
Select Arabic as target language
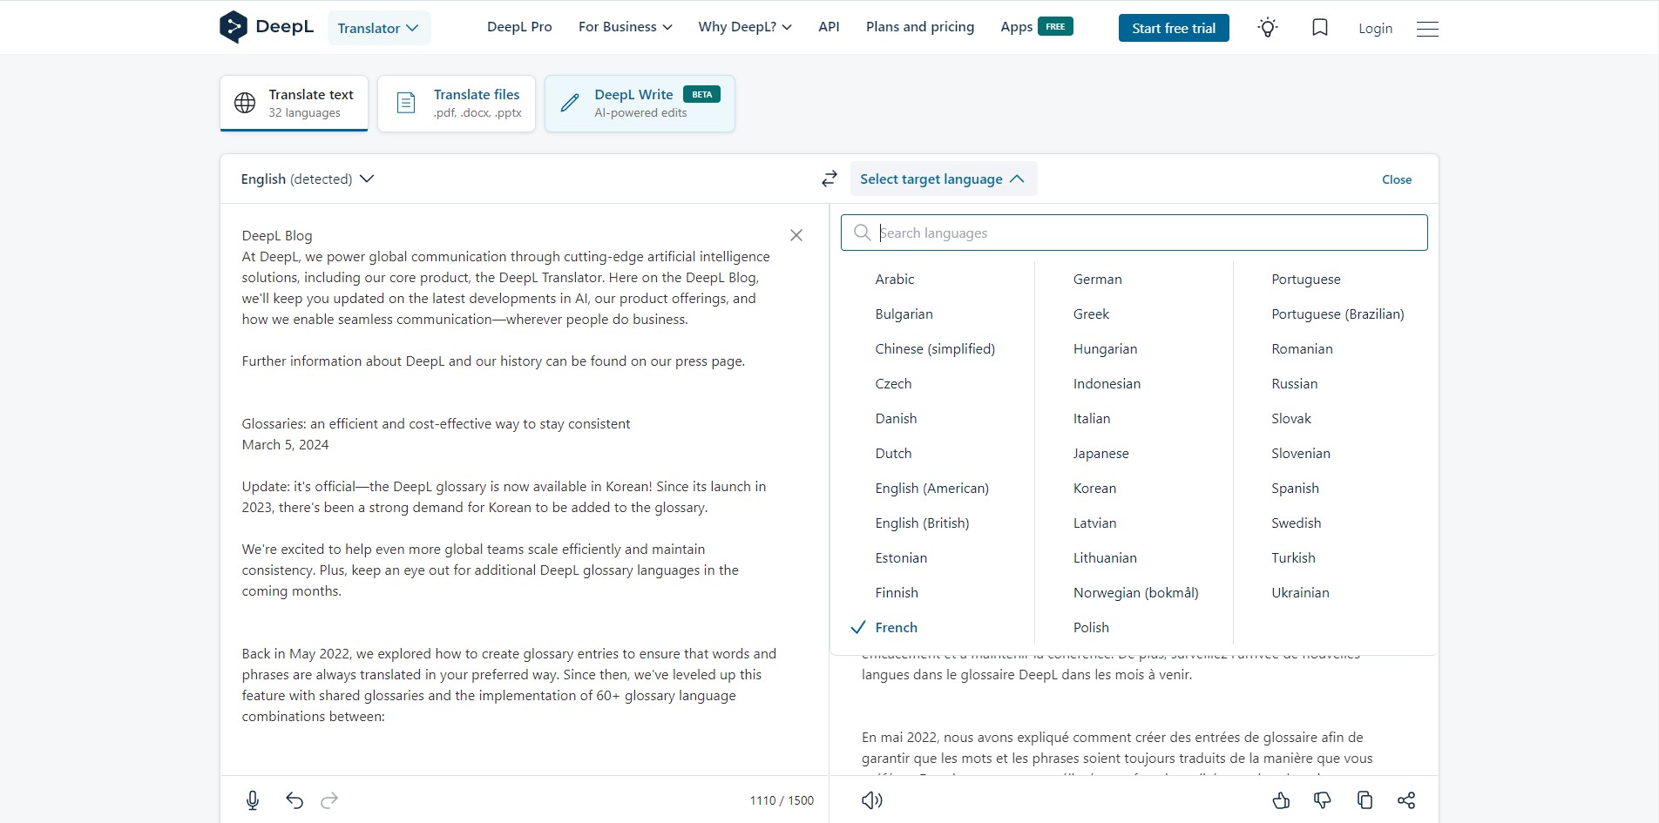pos(895,279)
